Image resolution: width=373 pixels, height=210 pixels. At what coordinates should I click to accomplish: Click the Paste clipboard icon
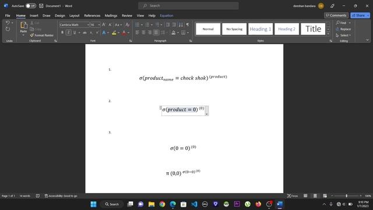(x=23, y=25)
